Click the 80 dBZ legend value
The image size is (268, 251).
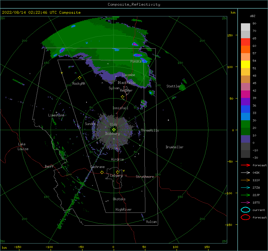pyautogui.click(x=254, y=23)
